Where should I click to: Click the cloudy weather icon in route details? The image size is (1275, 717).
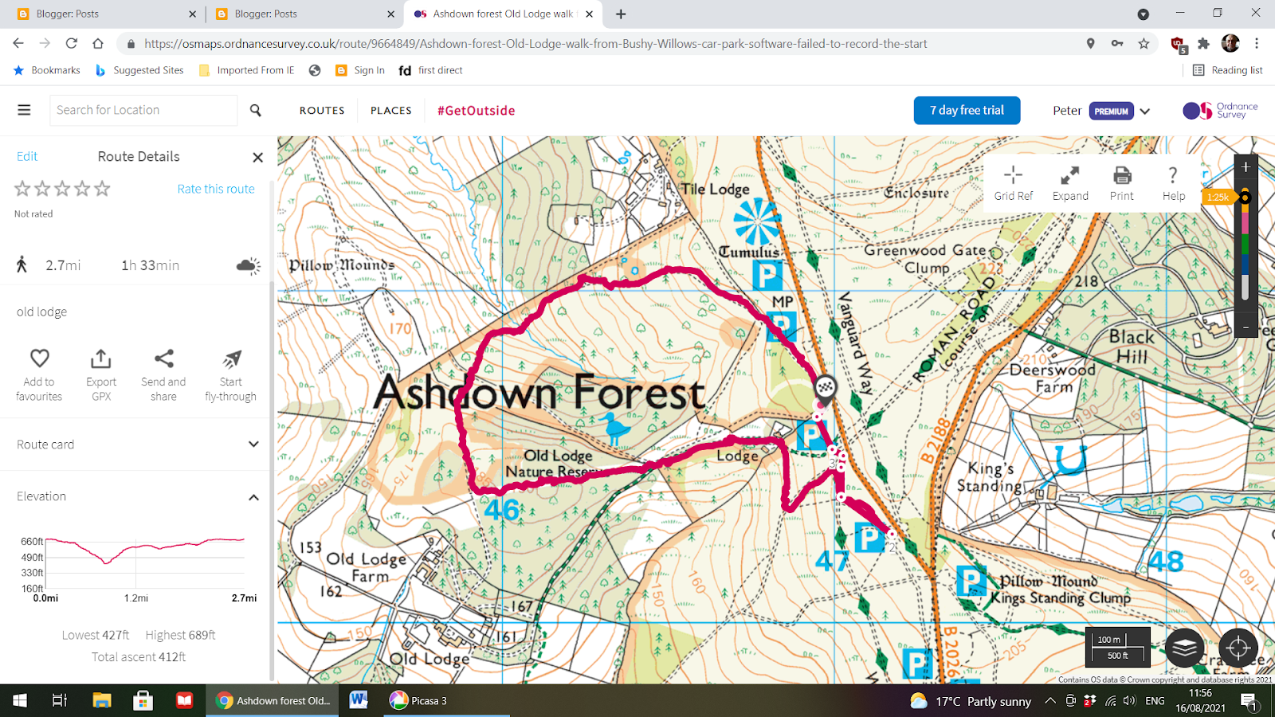(x=248, y=265)
